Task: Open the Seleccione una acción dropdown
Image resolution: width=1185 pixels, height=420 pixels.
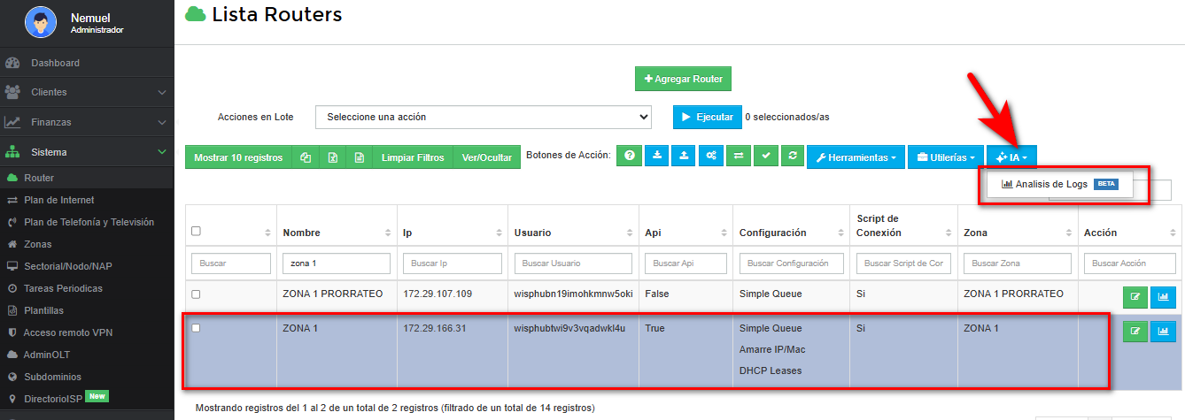Action: 484,117
